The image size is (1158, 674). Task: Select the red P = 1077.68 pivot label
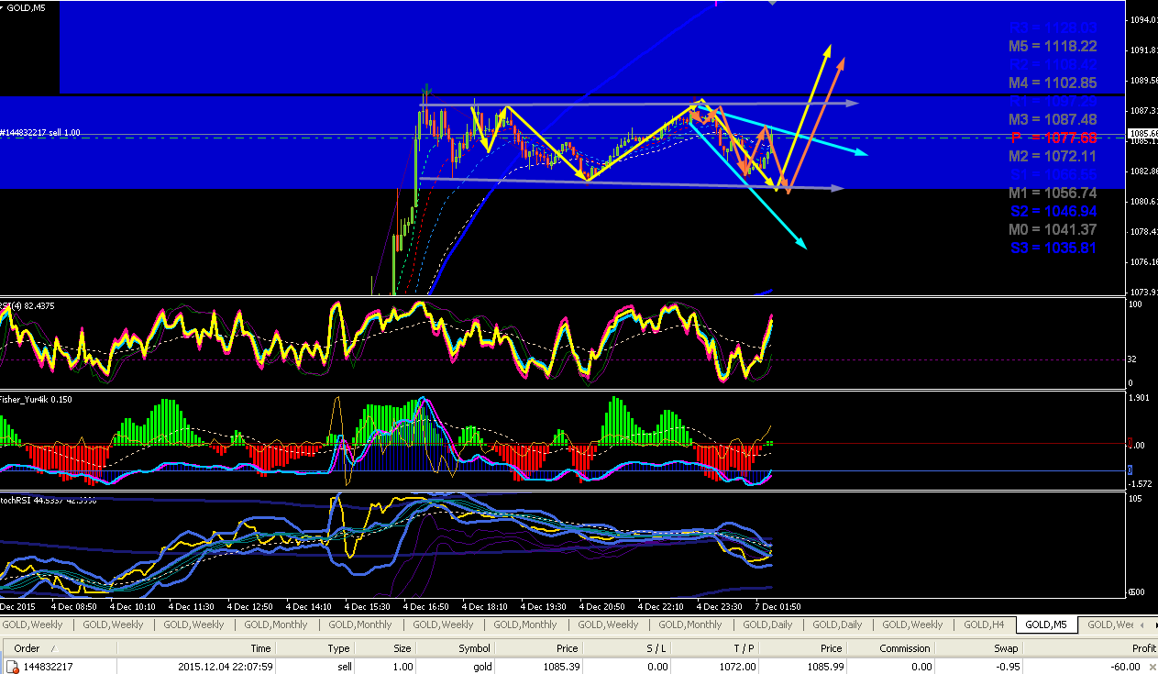pos(1053,138)
